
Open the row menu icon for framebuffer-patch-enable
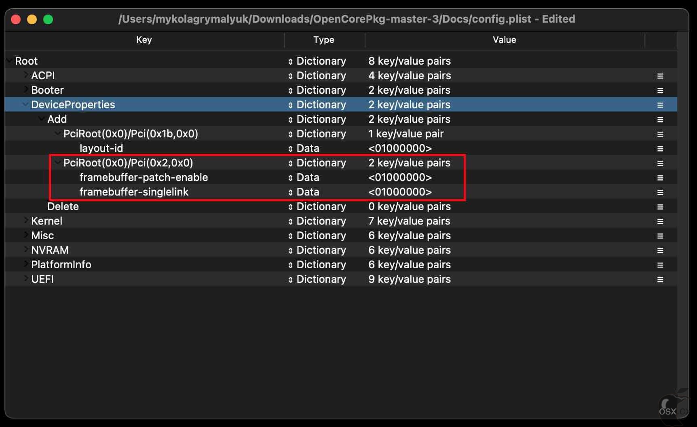660,178
